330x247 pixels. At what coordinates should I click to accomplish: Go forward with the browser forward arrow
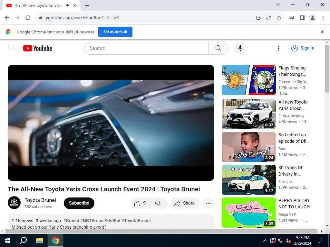coord(17,18)
